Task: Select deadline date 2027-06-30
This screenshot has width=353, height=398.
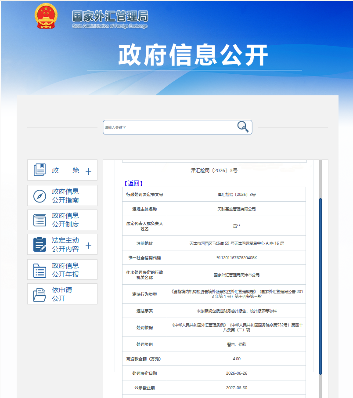Action: [237, 387]
